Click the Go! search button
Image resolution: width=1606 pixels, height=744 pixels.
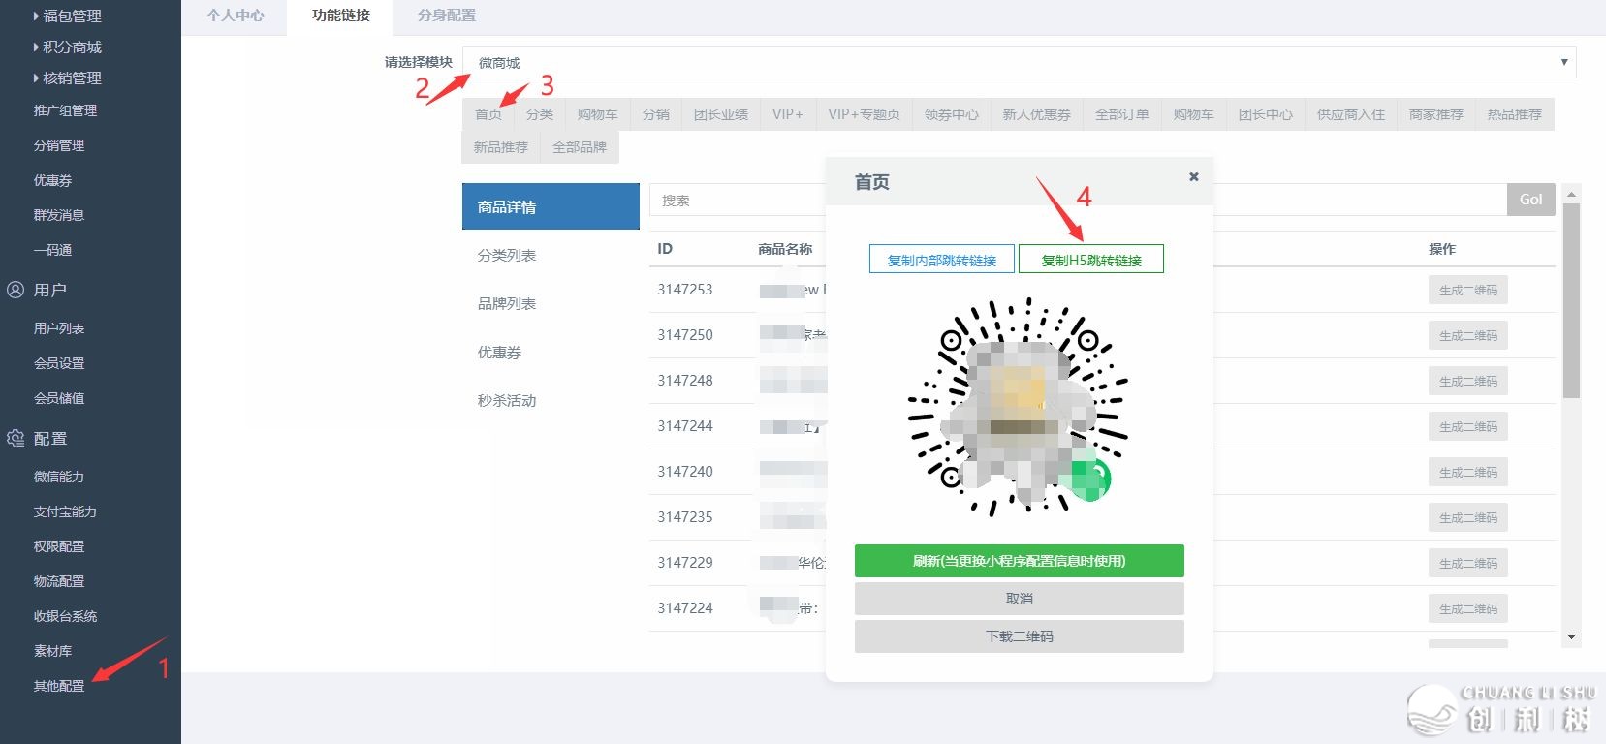tap(1531, 200)
